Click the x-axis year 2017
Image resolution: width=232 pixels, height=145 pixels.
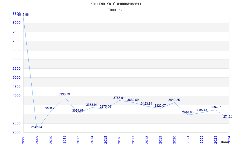[133, 140]
